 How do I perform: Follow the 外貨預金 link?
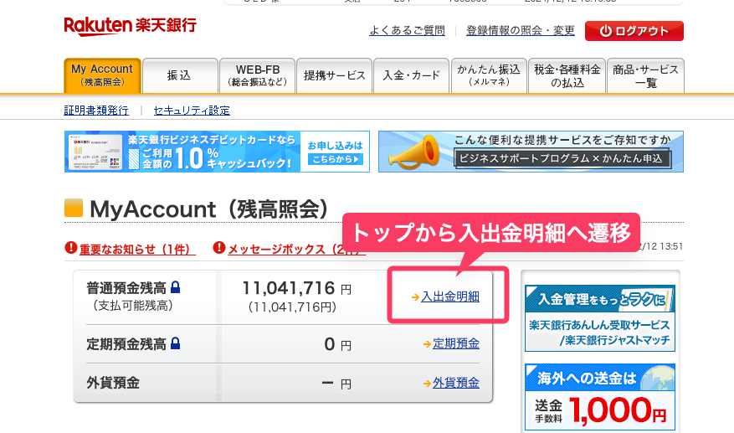coord(455,383)
